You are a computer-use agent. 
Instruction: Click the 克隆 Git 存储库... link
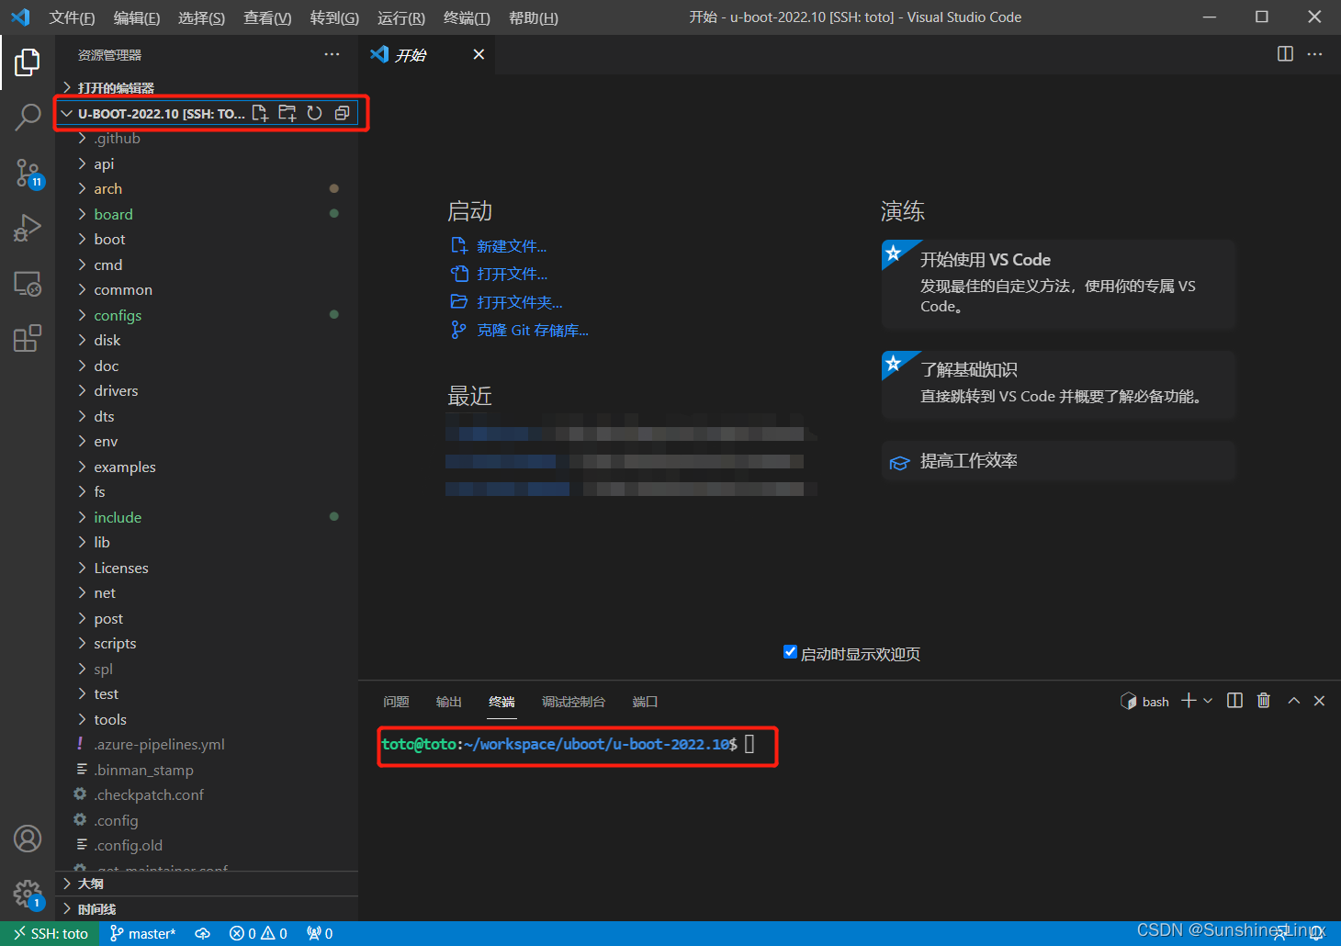pyautogui.click(x=533, y=330)
